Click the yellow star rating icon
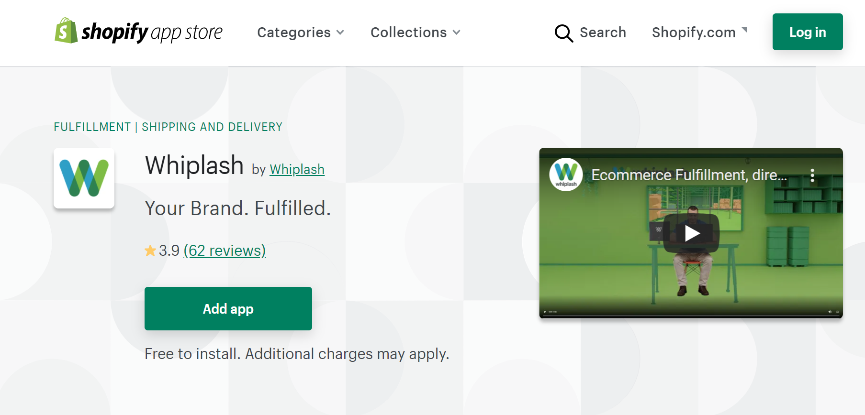The width and height of the screenshot is (865, 415). tap(150, 251)
